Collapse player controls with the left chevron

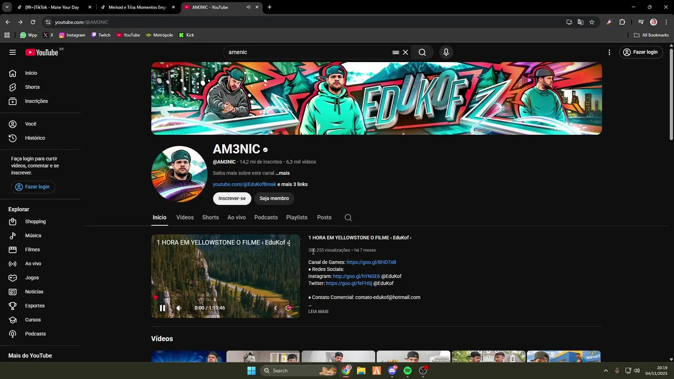pyautogui.click(x=275, y=308)
